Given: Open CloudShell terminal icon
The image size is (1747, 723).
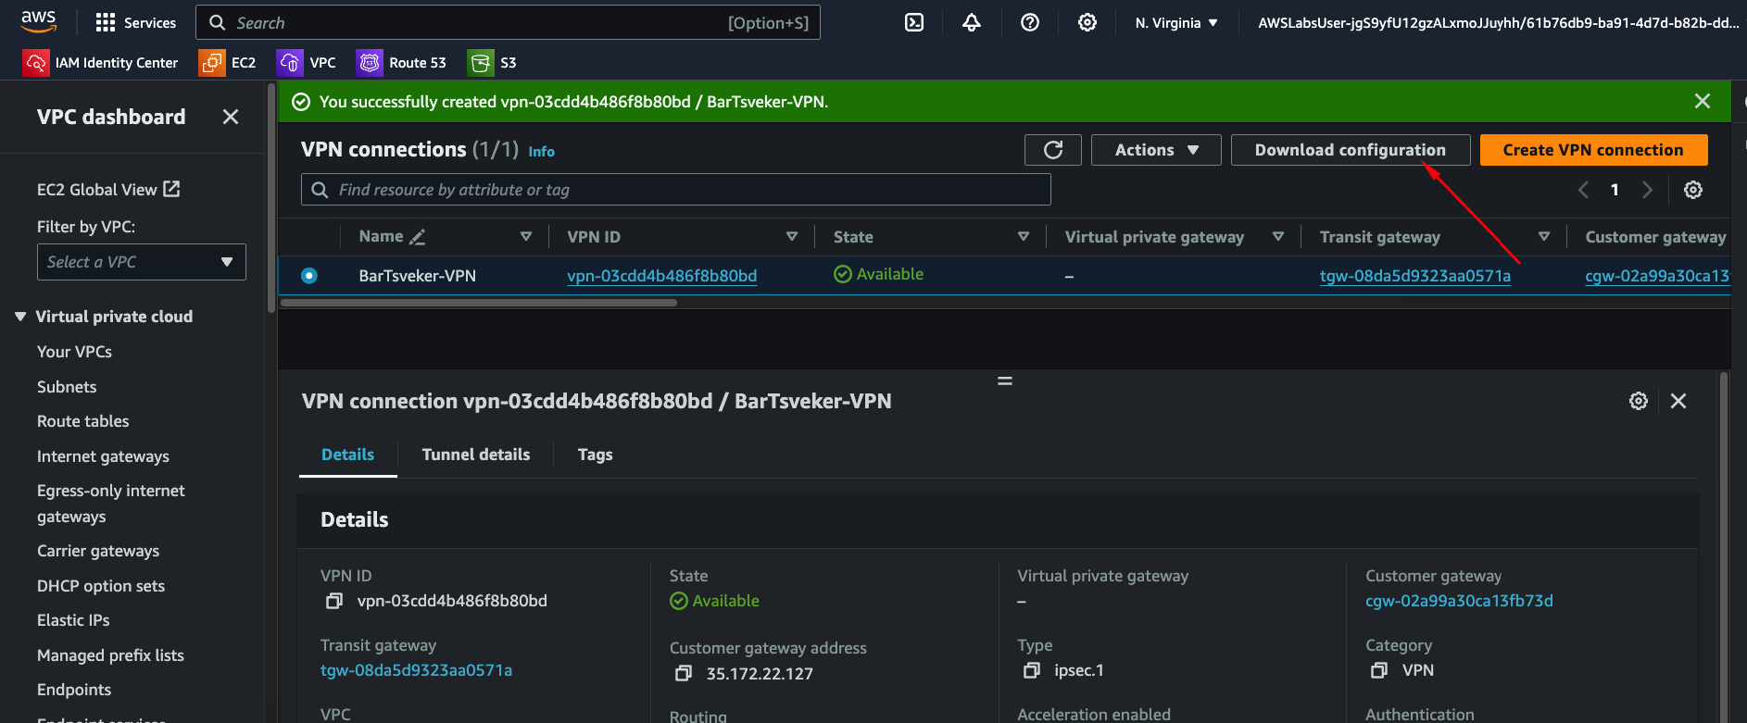Looking at the screenshot, I should pos(913,23).
